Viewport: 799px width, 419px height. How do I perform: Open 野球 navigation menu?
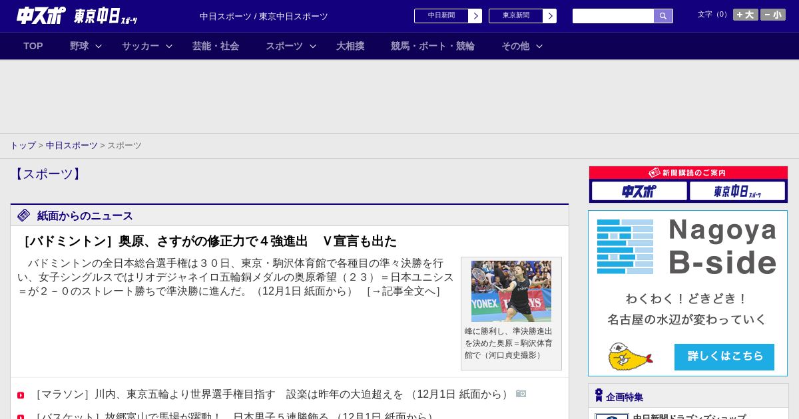79,46
